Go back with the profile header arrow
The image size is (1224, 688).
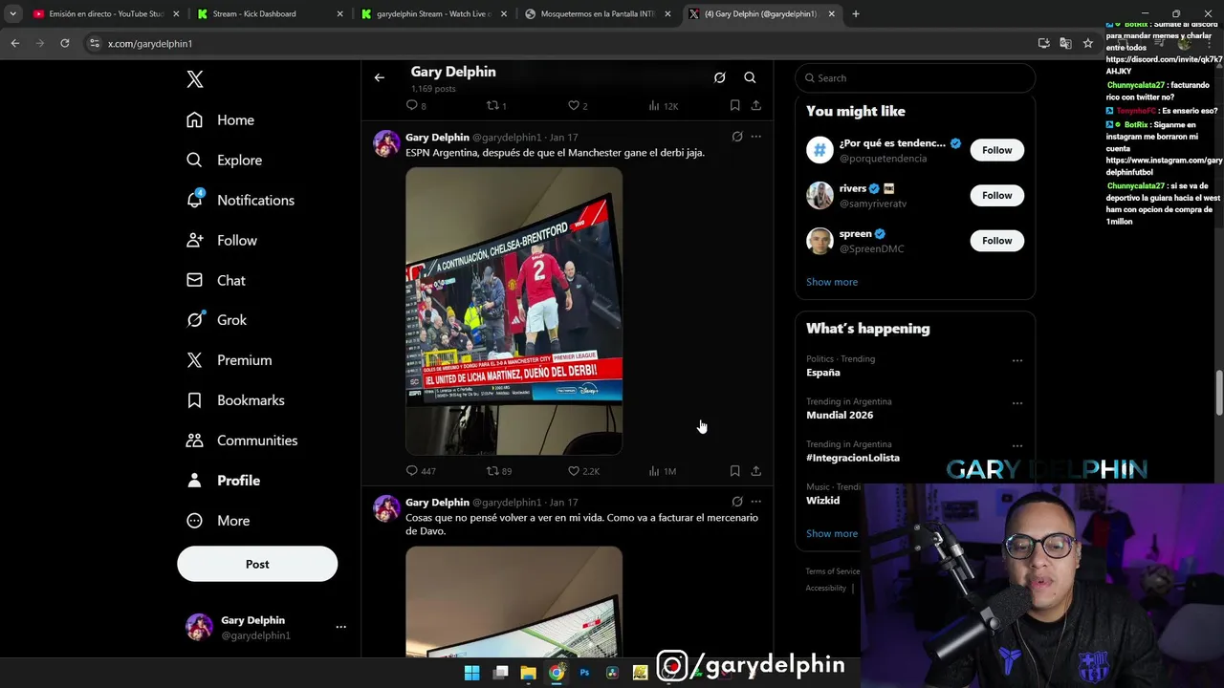pos(380,77)
